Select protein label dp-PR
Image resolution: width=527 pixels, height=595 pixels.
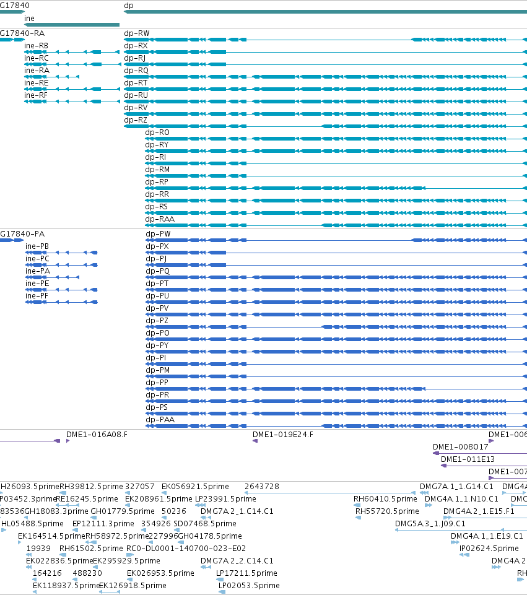click(x=157, y=395)
